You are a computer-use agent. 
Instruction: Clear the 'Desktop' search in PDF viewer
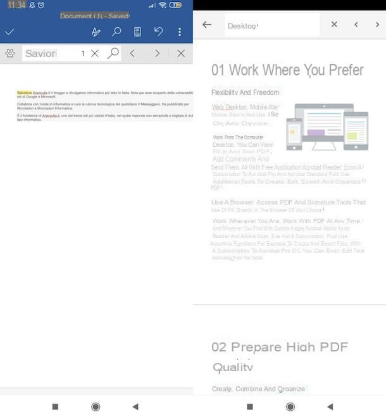pos(334,25)
